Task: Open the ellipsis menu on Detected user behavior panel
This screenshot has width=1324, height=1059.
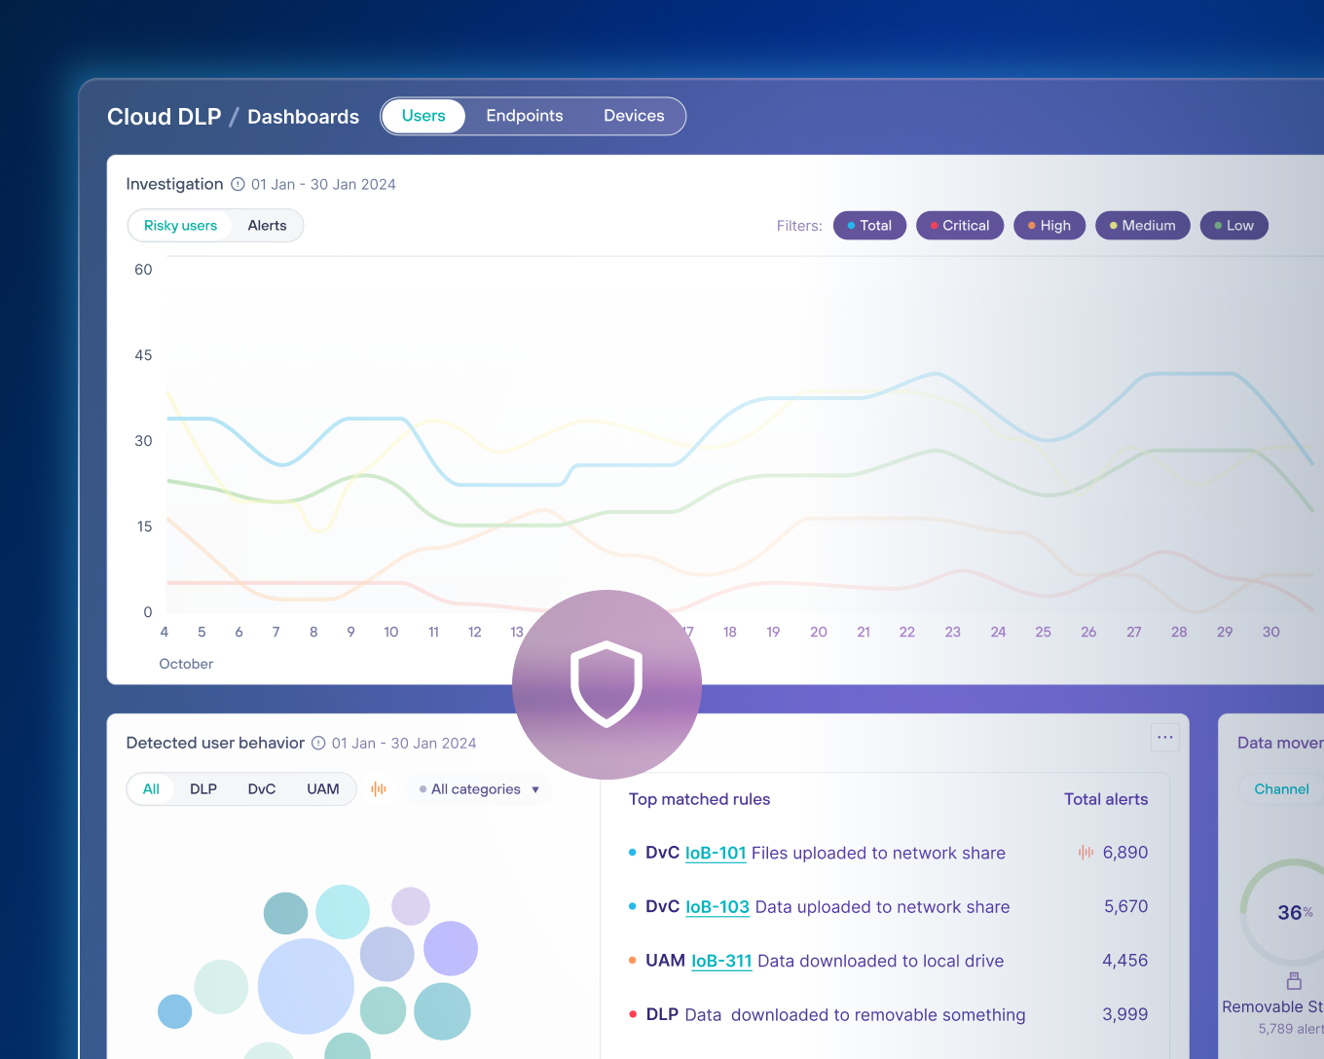Action: click(x=1164, y=738)
